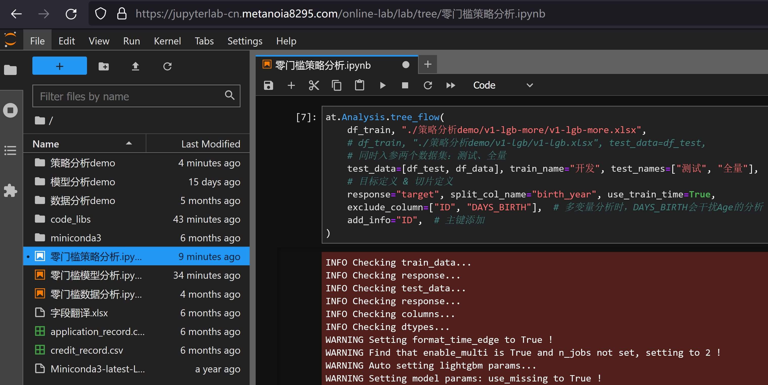The image size is (768, 385).
Task: Open the Kernel menu
Action: [167, 41]
